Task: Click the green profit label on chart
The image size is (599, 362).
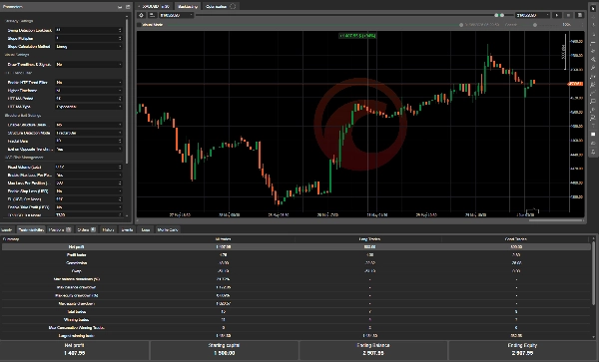Action: click(x=357, y=36)
